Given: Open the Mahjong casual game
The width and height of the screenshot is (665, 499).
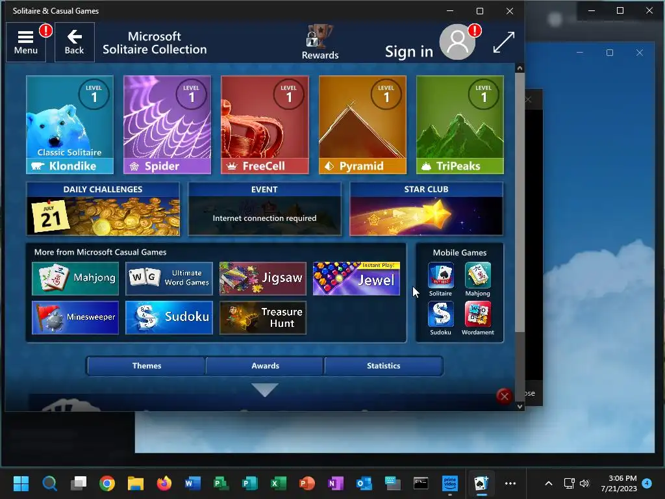Looking at the screenshot, I should tap(75, 278).
